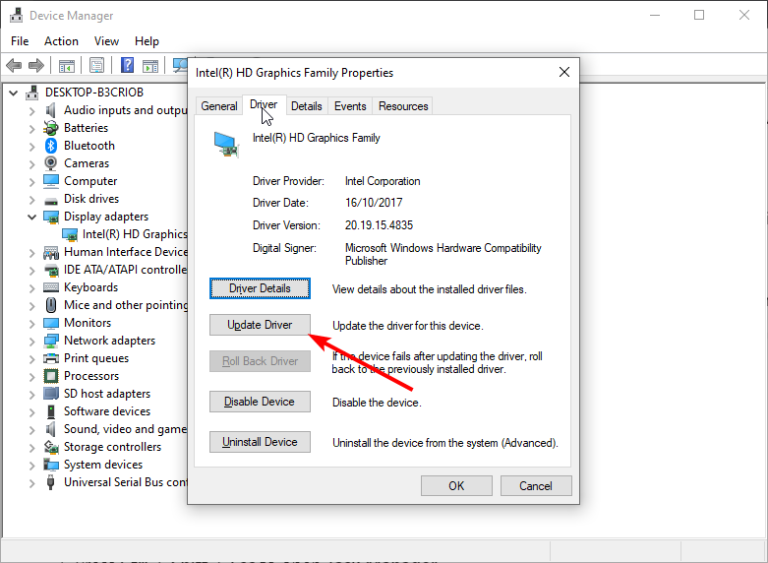Open the File menu
768x563 pixels.
20,41
